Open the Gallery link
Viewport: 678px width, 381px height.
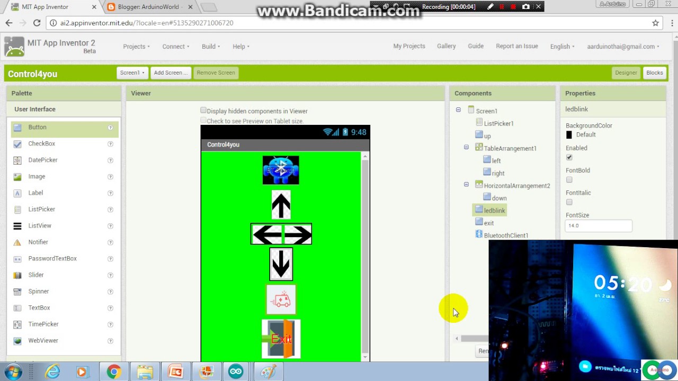[446, 46]
